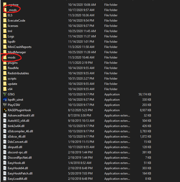Click the PlayGTAV application icon
The height and width of the screenshot is (182, 180).
pyautogui.click(x=5, y=105)
